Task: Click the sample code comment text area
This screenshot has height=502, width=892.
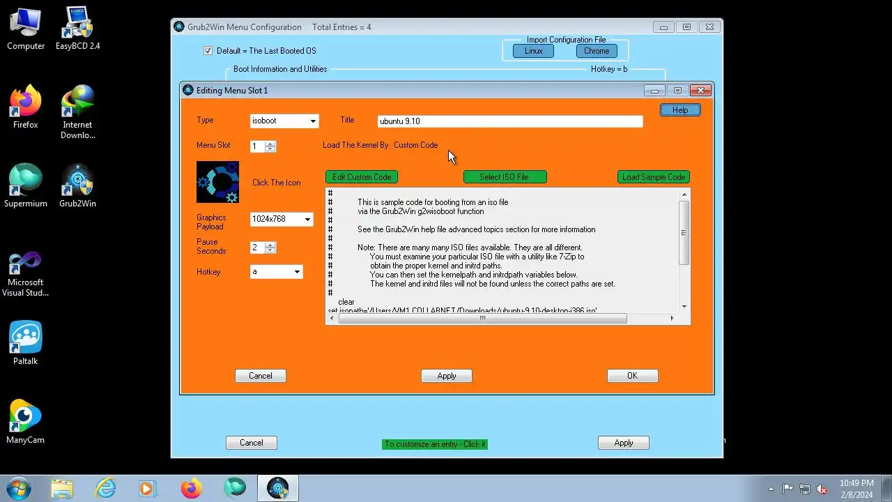Action: (x=502, y=250)
